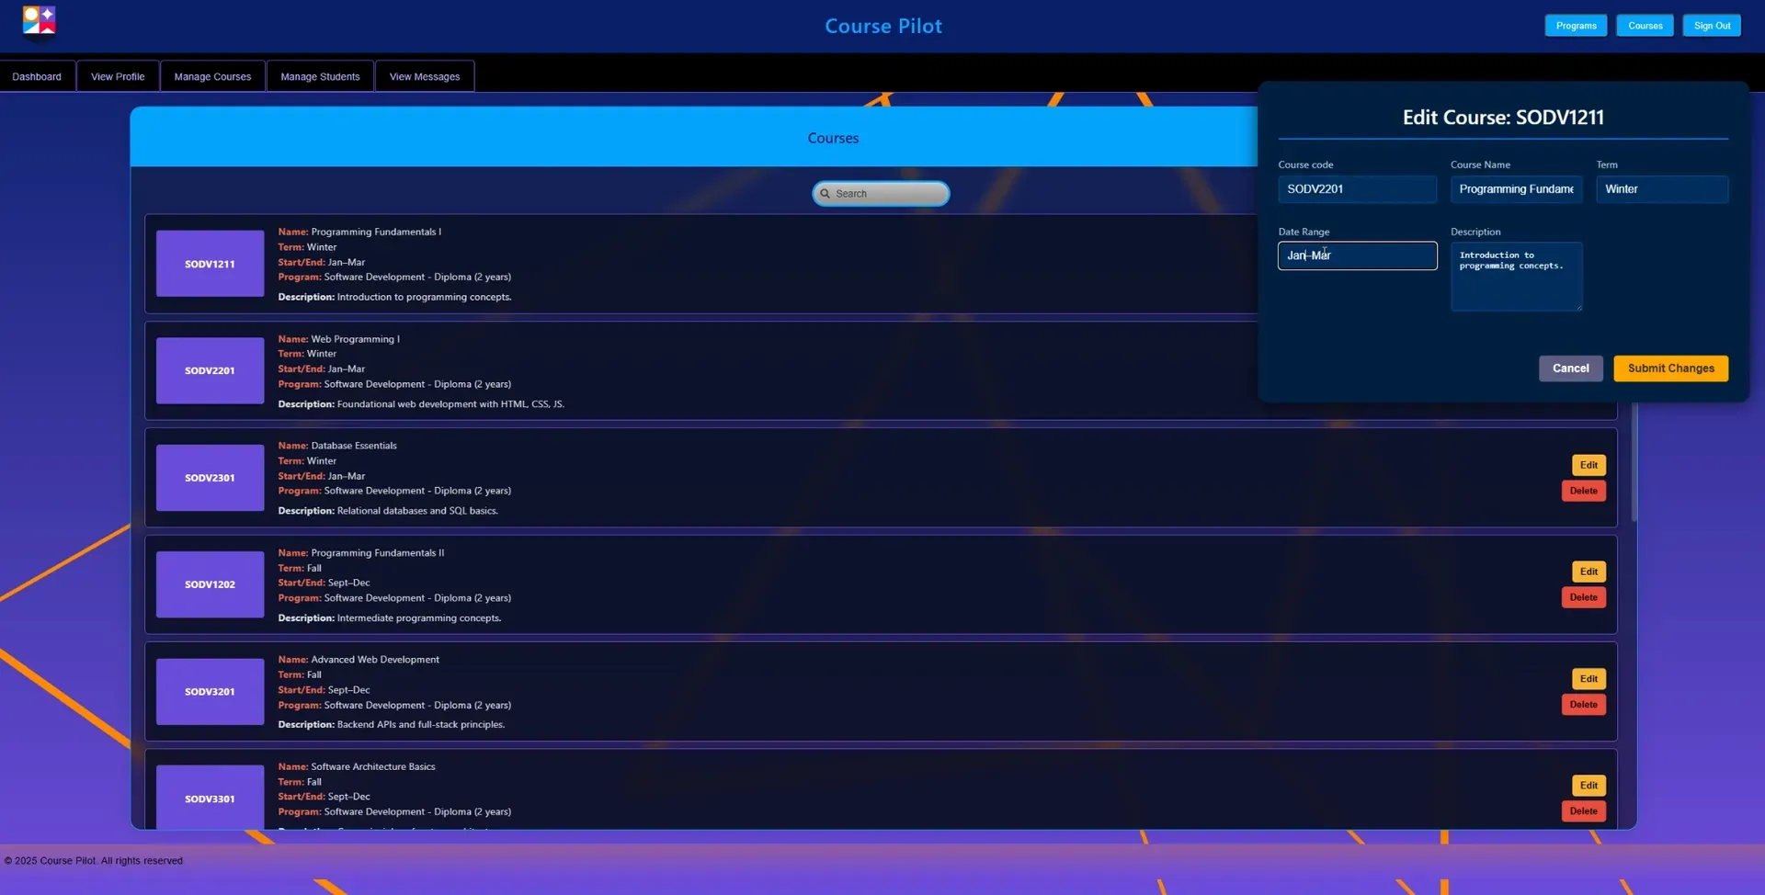Click the SODV2301 course code tile
Viewport: 1765px width, 895px height.
pos(210,478)
